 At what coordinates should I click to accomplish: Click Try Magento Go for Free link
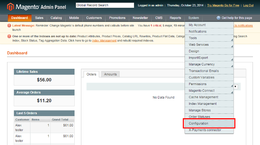click(223, 5)
